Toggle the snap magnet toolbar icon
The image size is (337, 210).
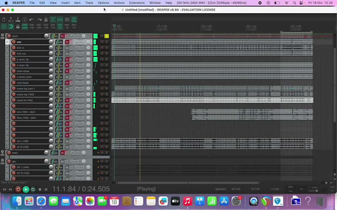pos(11,27)
